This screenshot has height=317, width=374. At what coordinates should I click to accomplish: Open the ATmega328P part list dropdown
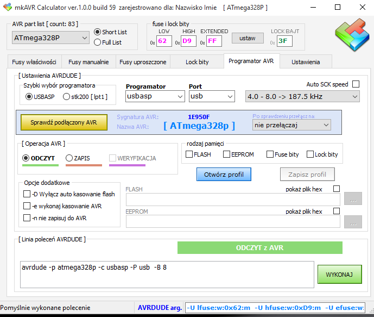coord(50,38)
